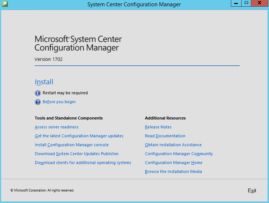Click the app icon in title bar

(x=5, y=4)
